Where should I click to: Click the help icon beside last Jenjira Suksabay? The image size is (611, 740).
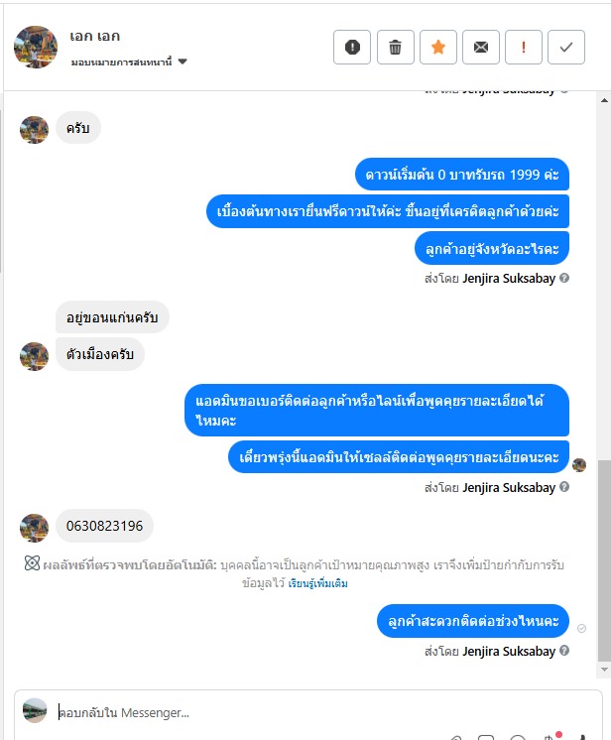pyautogui.click(x=564, y=651)
